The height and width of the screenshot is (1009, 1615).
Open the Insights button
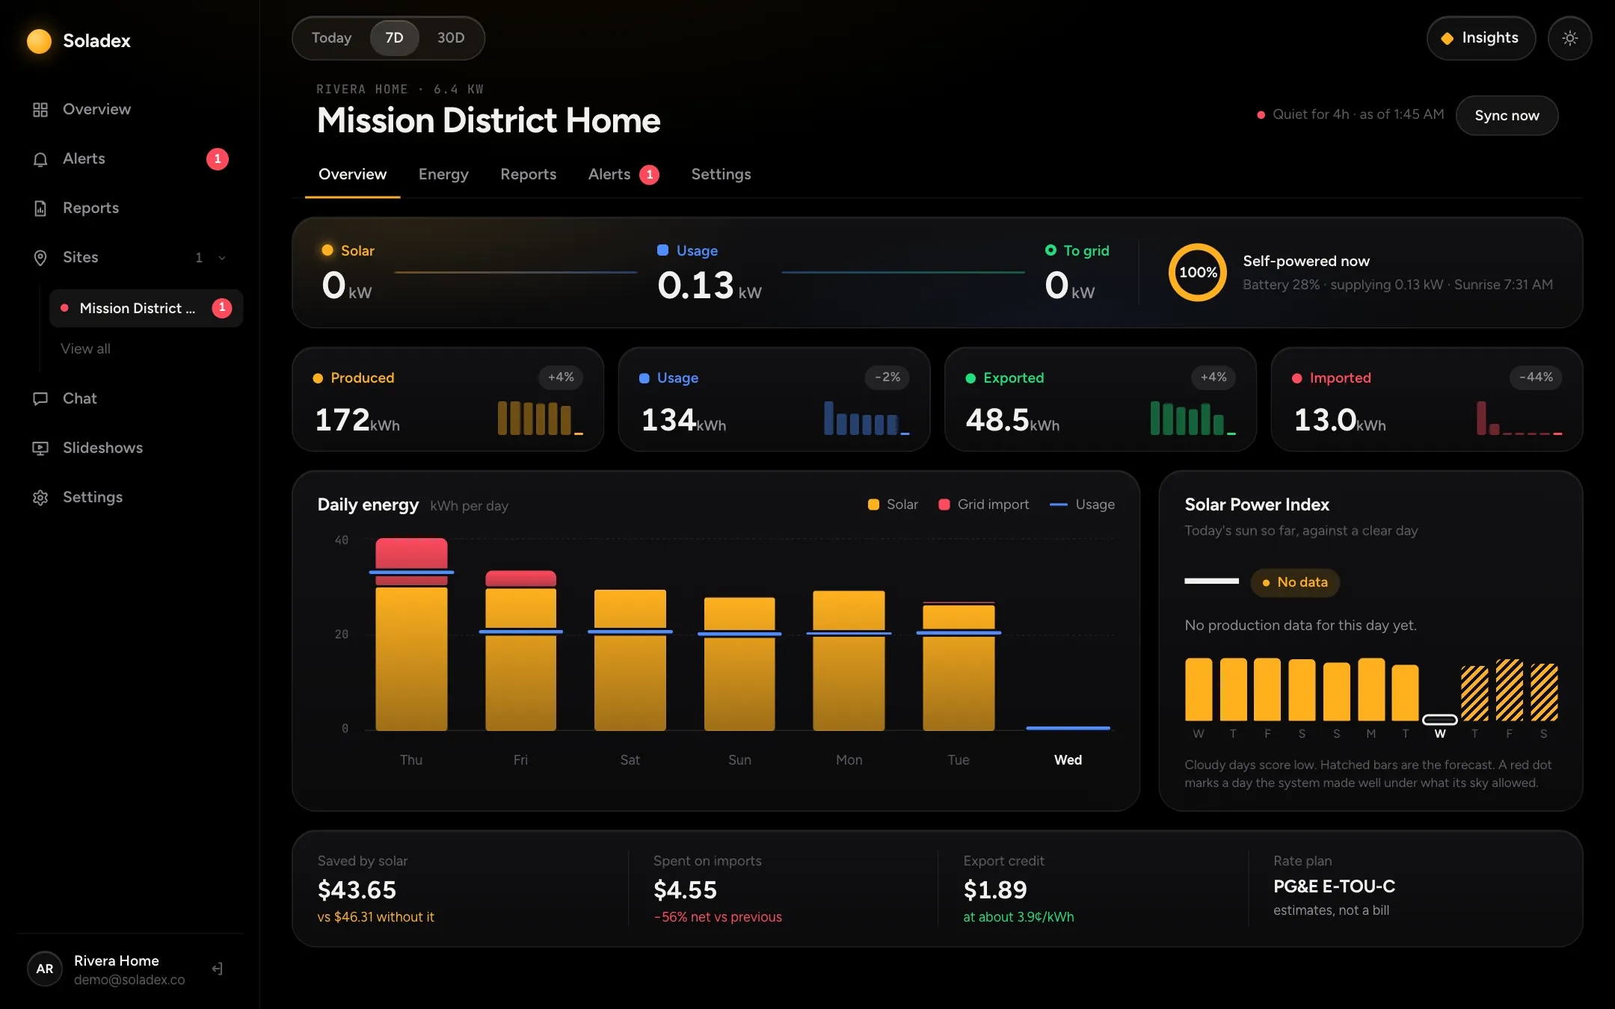pos(1480,38)
